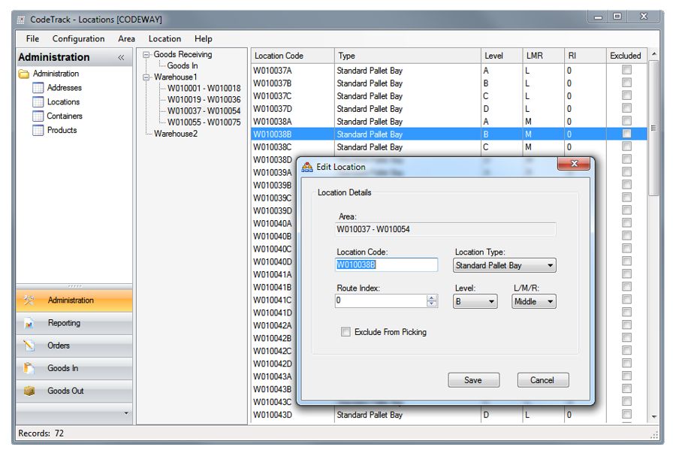The height and width of the screenshot is (450, 676).
Task: Click the Orders pencil icon
Action: [29, 346]
